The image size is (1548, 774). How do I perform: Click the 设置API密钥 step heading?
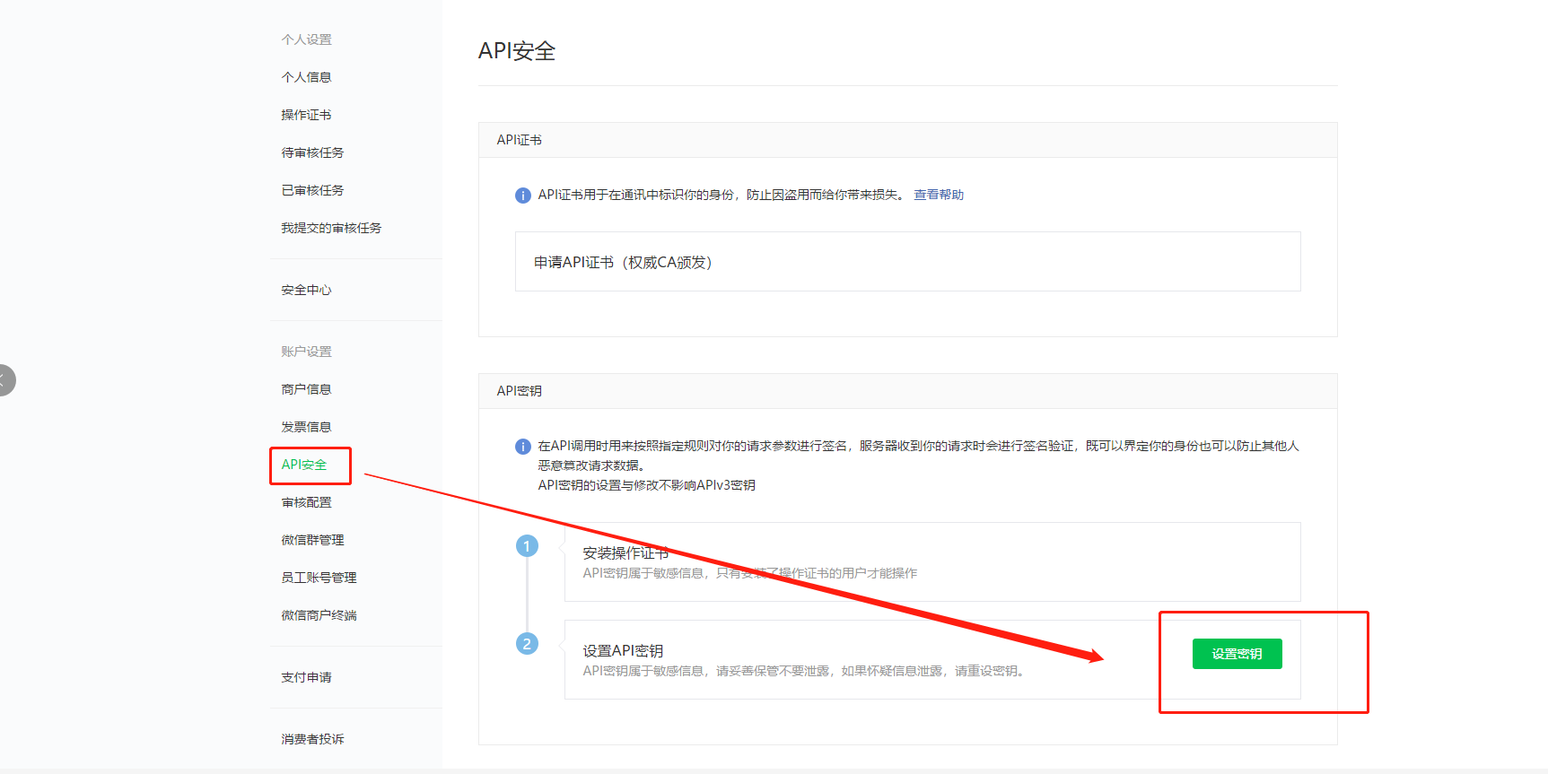[623, 651]
